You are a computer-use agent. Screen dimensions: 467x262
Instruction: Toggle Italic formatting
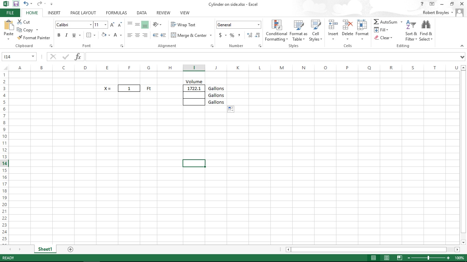[66, 35]
